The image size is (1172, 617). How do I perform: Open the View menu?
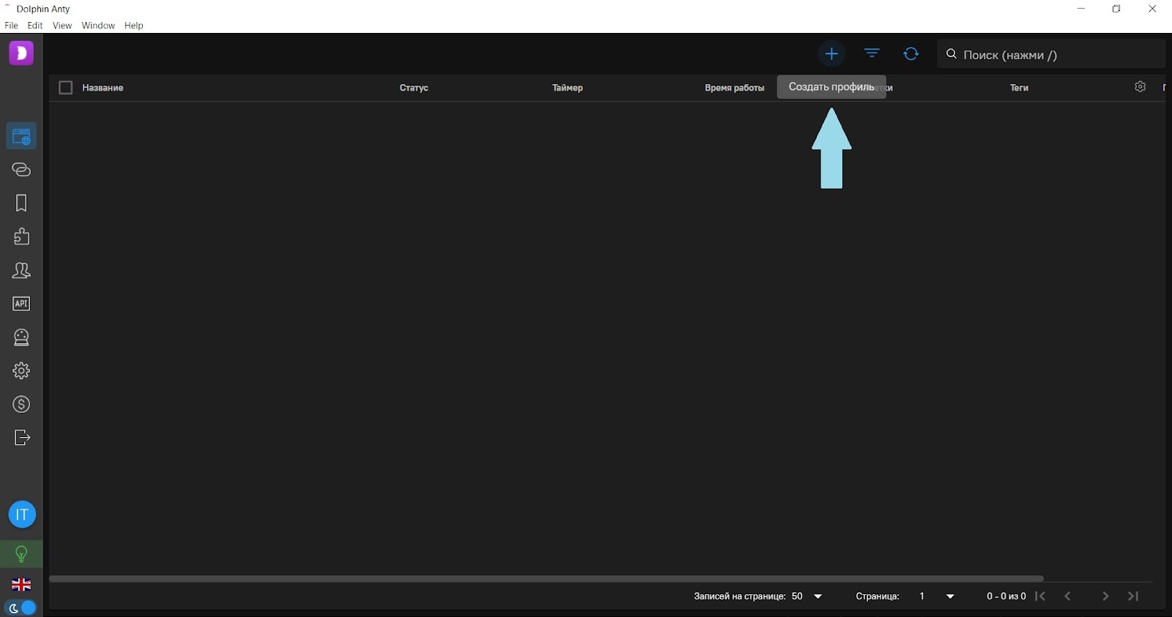(62, 26)
